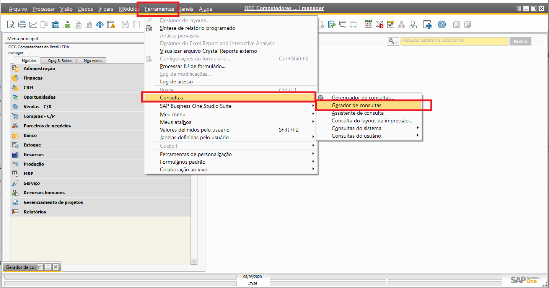The width and height of the screenshot is (549, 288).
Task: Open the calendar toolbar icon
Action: pos(391,25)
